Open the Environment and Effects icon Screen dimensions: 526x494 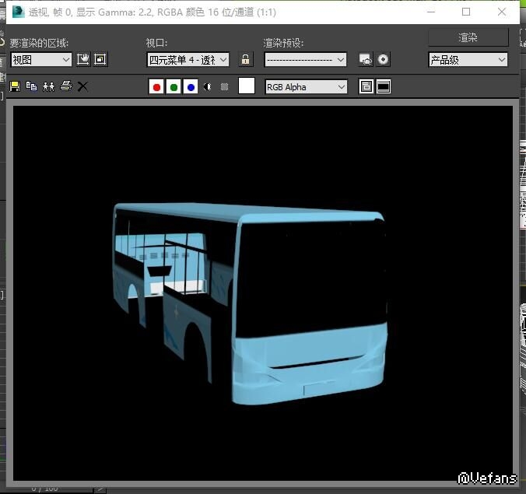(x=383, y=59)
